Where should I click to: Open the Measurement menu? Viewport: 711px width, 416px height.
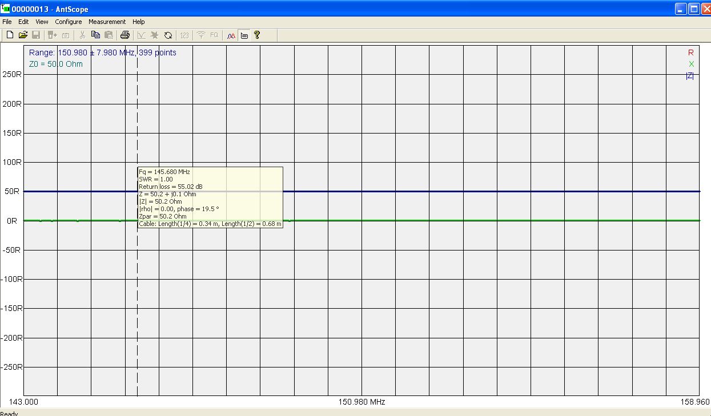pos(107,22)
